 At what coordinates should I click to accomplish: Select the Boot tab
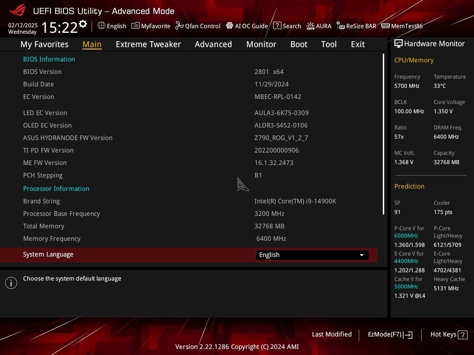tap(299, 44)
